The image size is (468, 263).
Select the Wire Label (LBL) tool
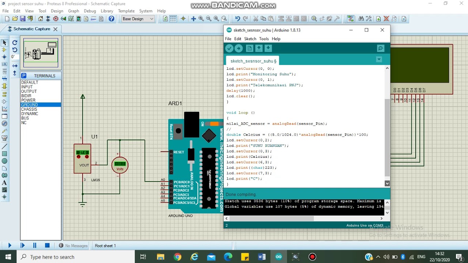(x=4, y=64)
